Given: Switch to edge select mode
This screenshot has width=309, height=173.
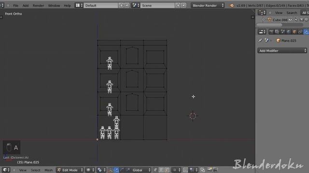Looking at the screenshot, I should (161, 170).
